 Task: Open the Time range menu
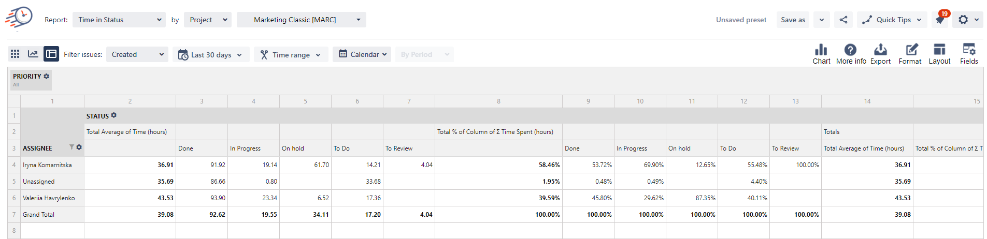tap(291, 55)
